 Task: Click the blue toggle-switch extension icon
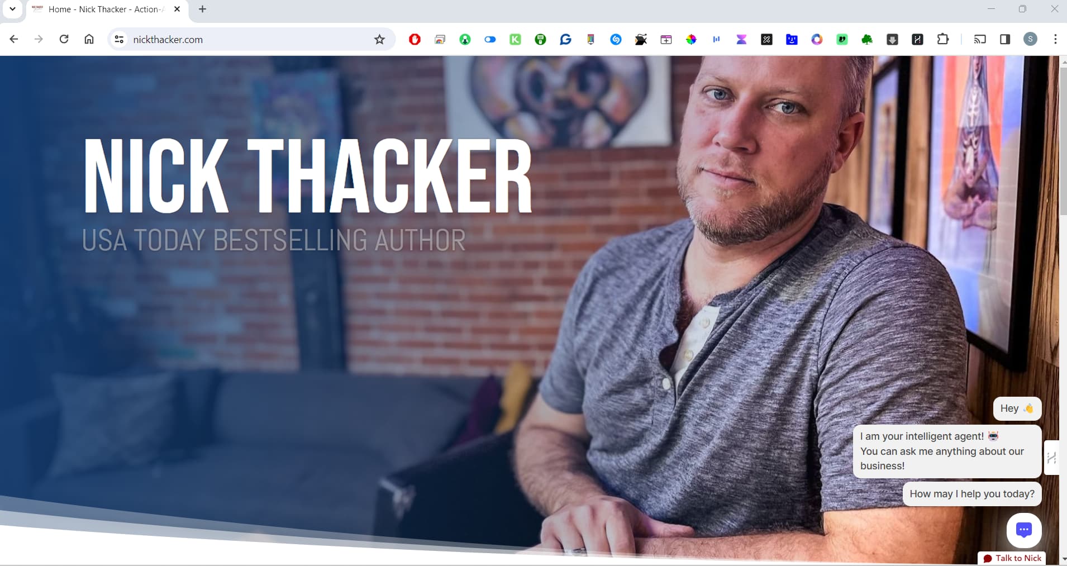pyautogui.click(x=490, y=39)
